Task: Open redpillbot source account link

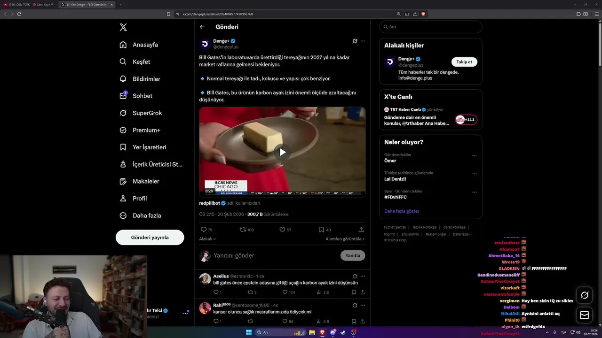Action: tap(210, 203)
